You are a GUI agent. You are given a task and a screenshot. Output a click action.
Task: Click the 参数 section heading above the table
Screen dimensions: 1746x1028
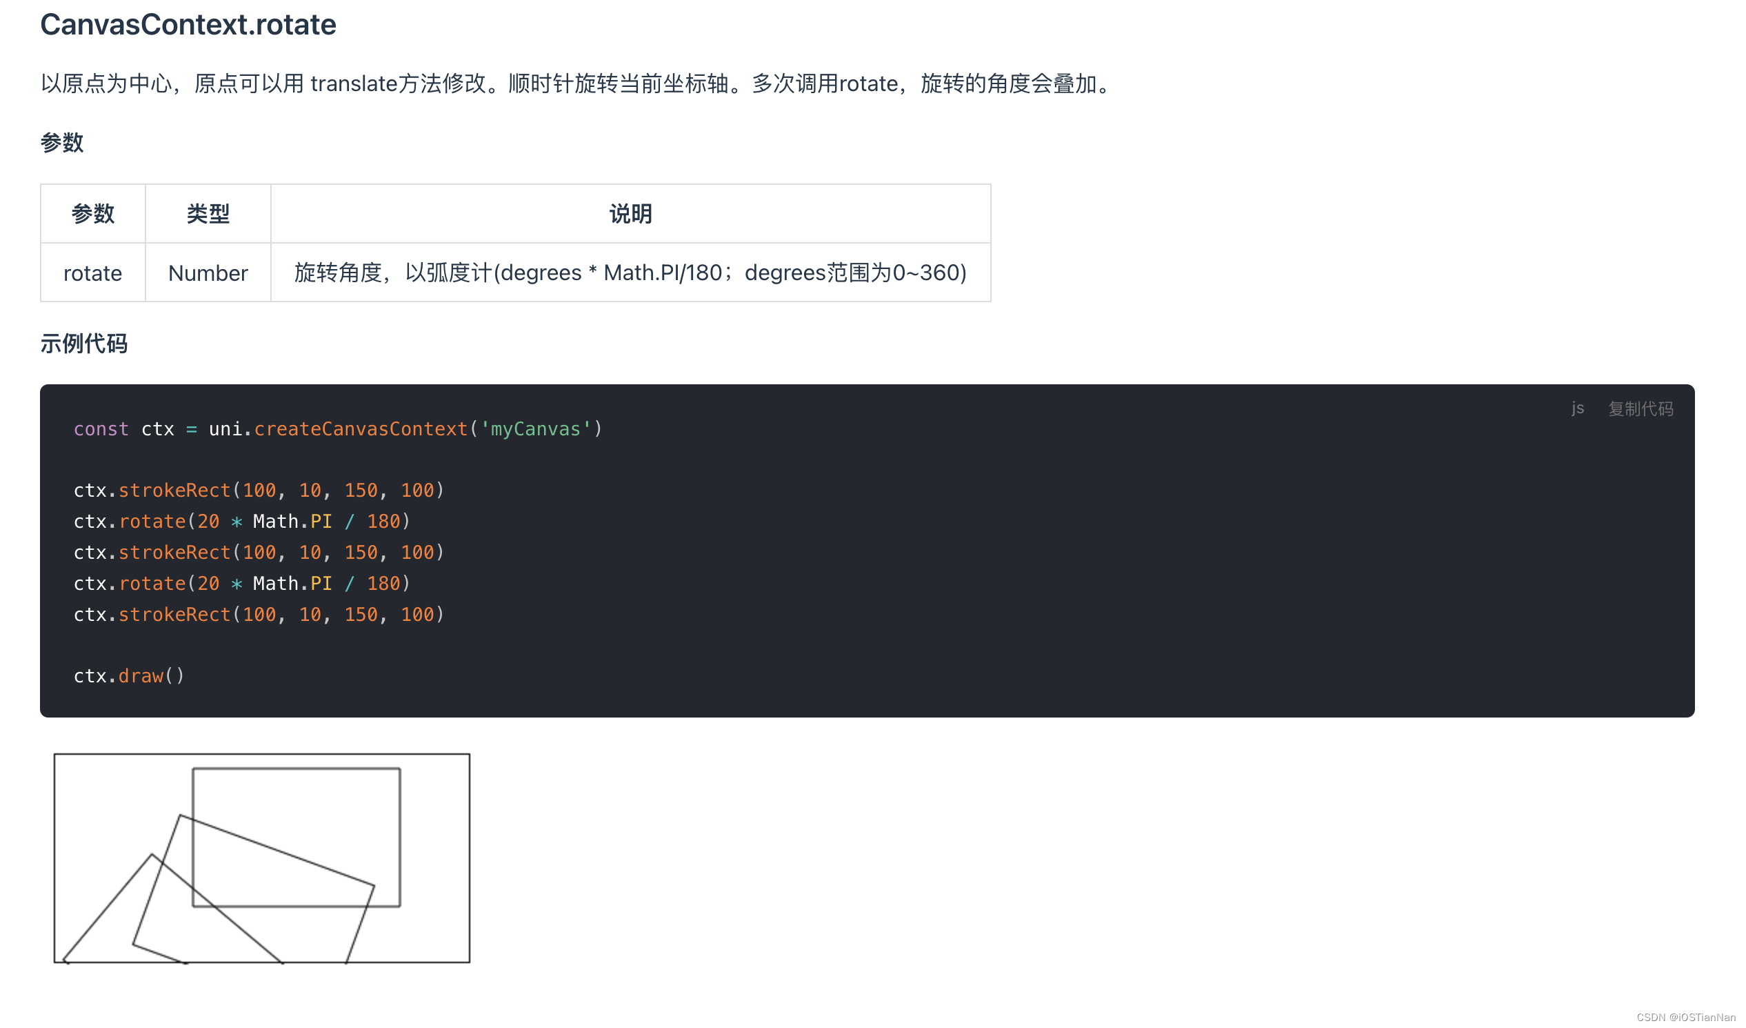61,143
